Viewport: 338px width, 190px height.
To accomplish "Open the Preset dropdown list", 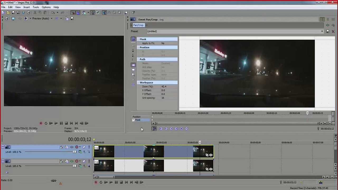I will tap(322, 31).
